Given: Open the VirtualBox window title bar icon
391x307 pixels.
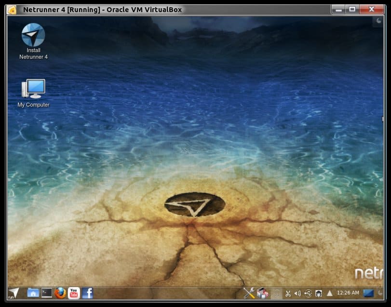Looking at the screenshot, I should pyautogui.click(x=12, y=9).
